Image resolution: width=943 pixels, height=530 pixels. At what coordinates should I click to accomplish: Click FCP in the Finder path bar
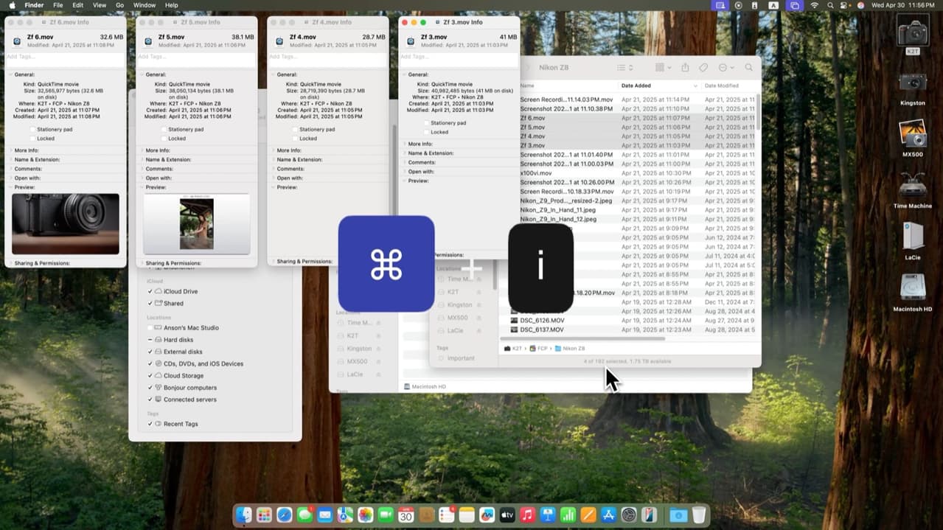[537, 349]
